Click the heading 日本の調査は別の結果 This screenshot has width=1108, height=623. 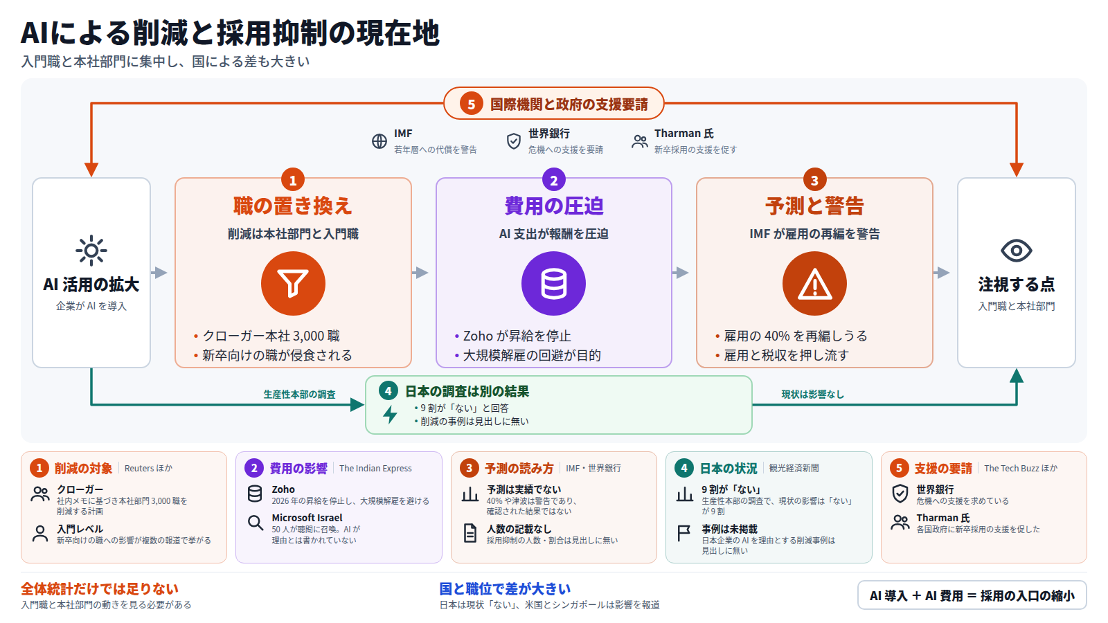pyautogui.click(x=467, y=392)
